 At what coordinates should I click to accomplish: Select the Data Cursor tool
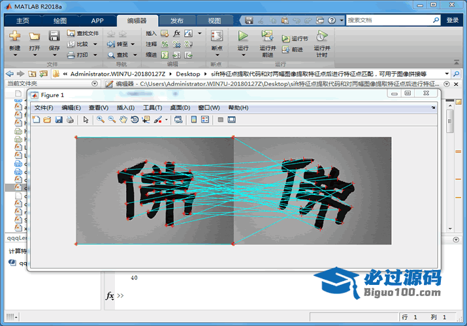coord(146,120)
